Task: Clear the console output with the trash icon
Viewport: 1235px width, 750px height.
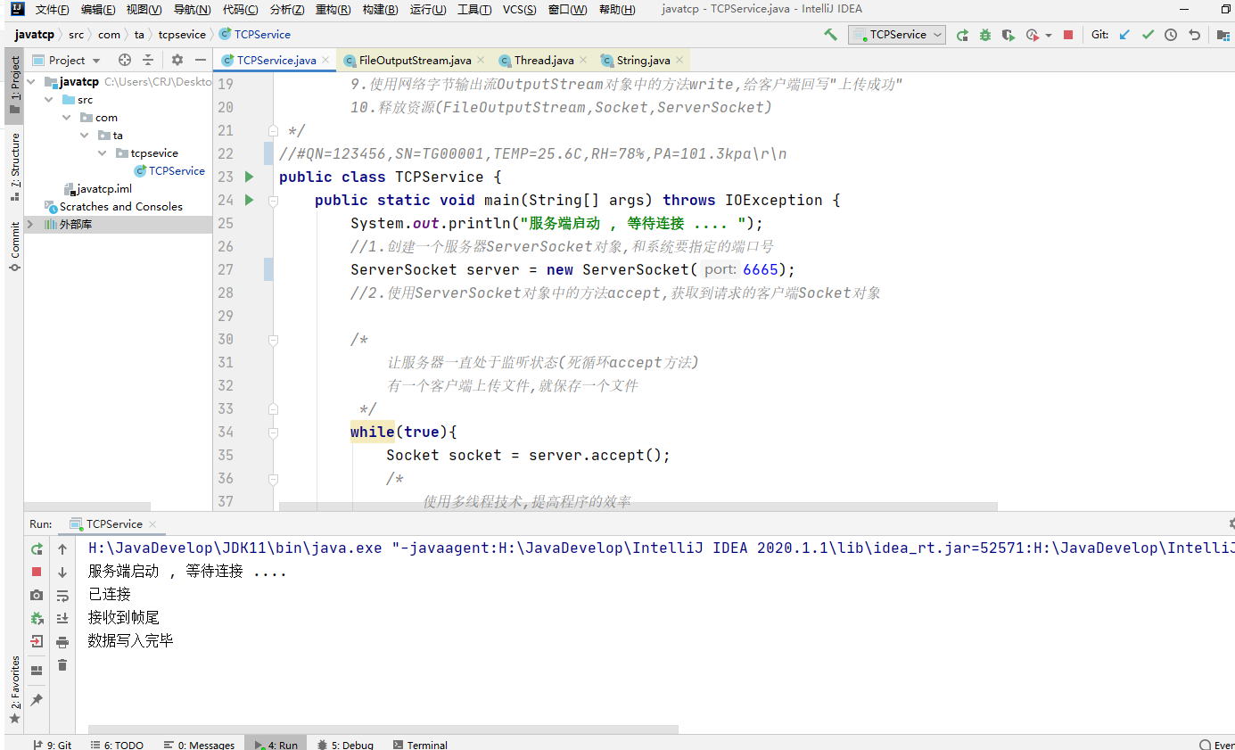Action: pos(61,663)
